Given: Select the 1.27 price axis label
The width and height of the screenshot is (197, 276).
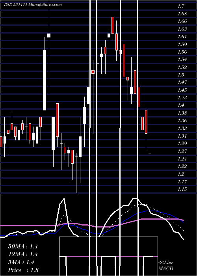Looking at the screenshot, I should (182, 151).
